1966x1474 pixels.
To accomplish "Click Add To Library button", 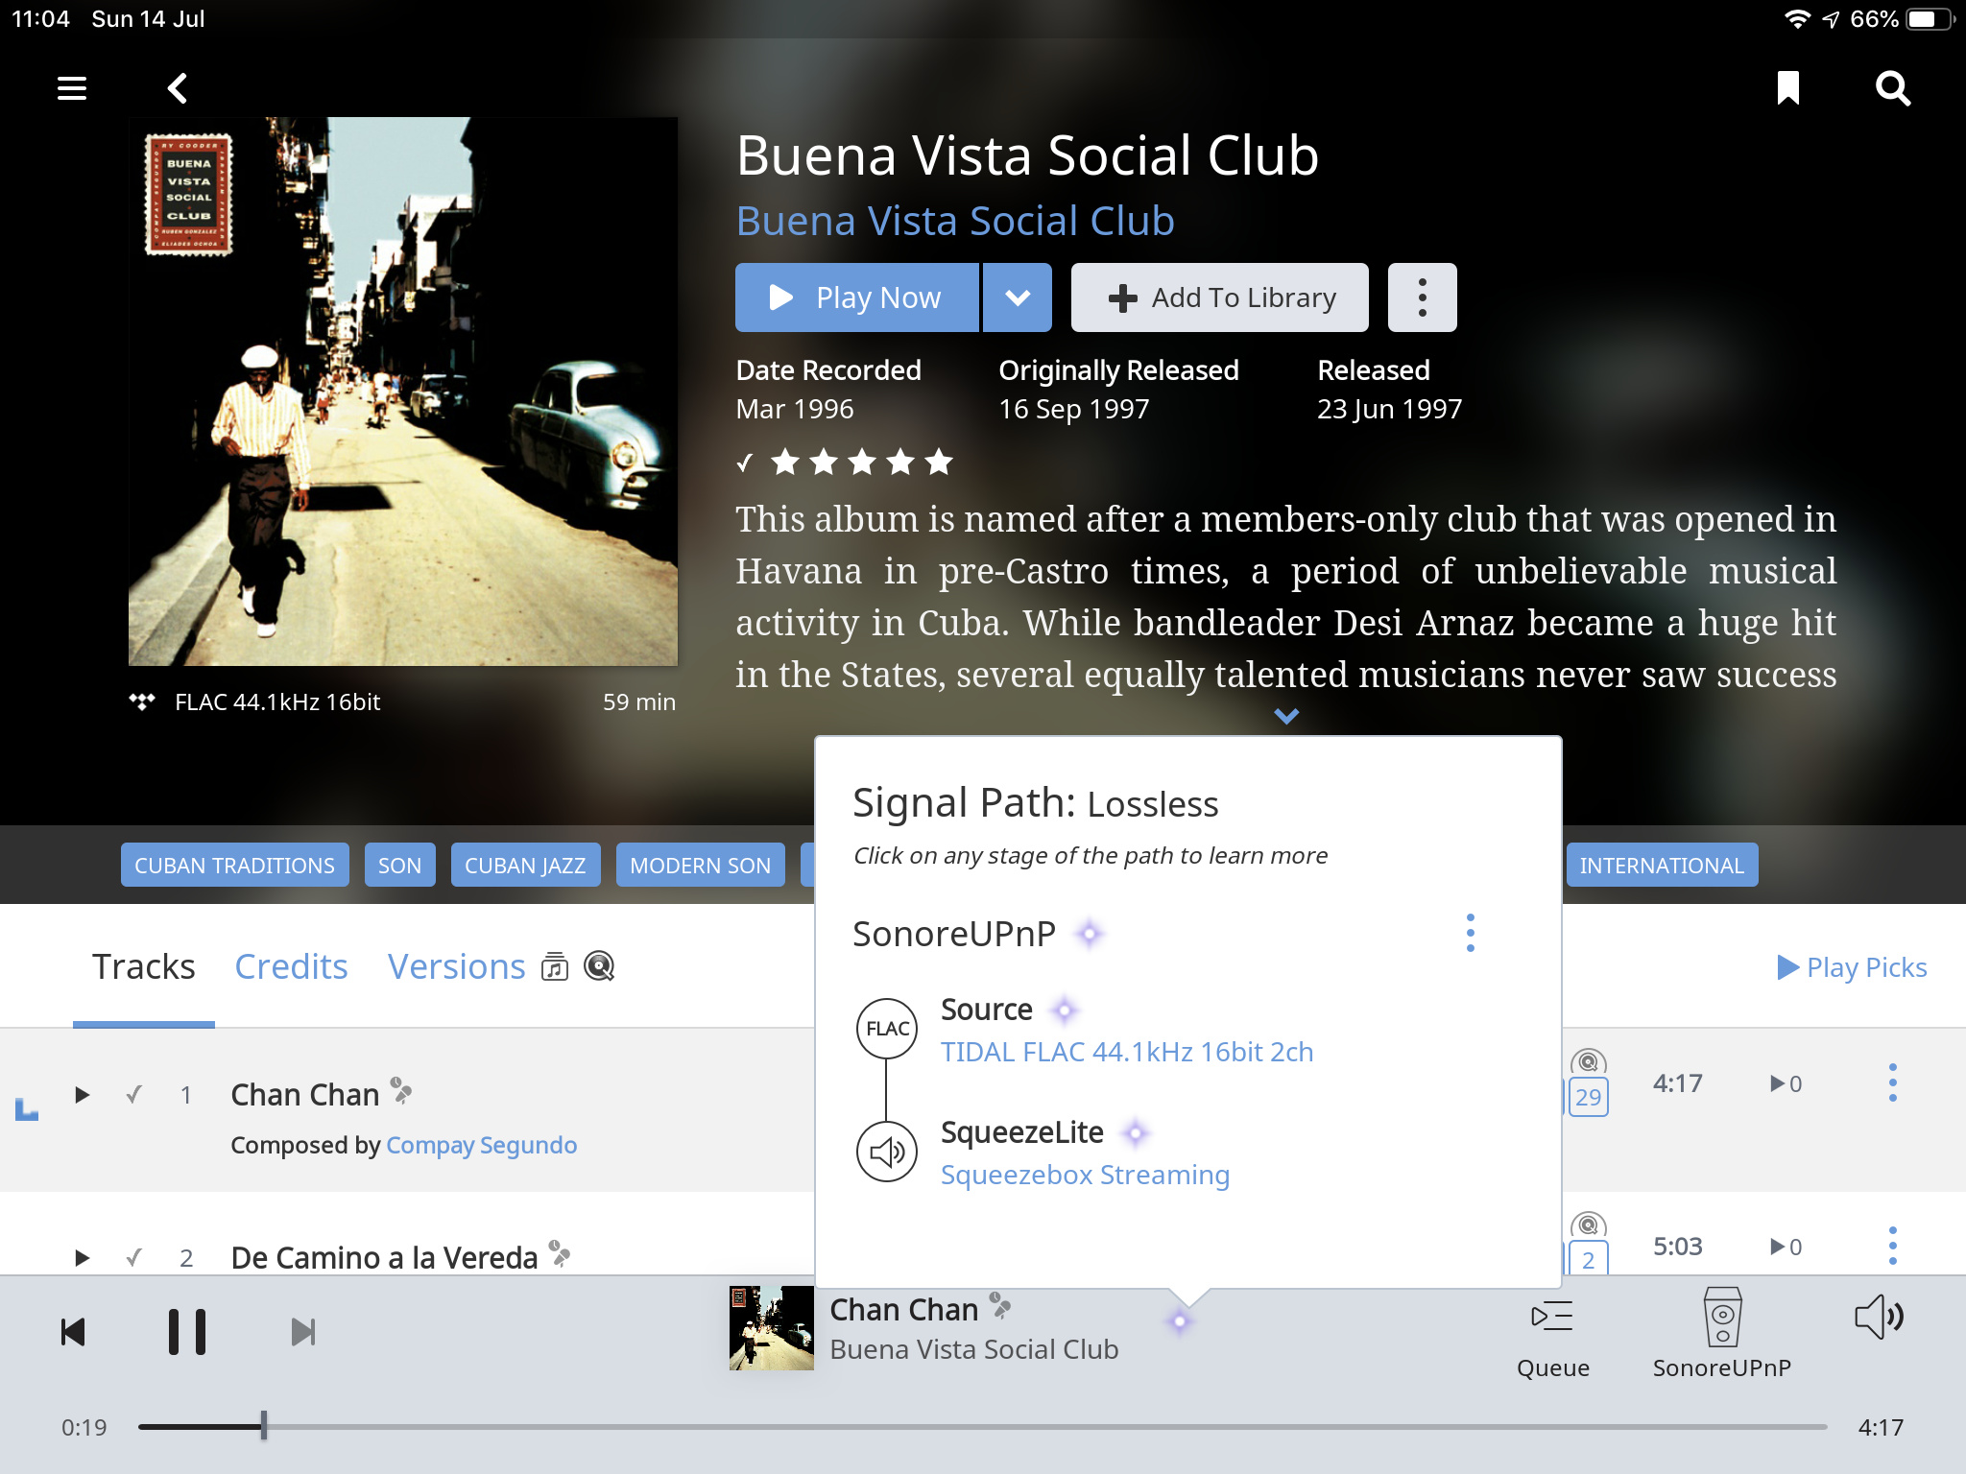I will [1220, 297].
